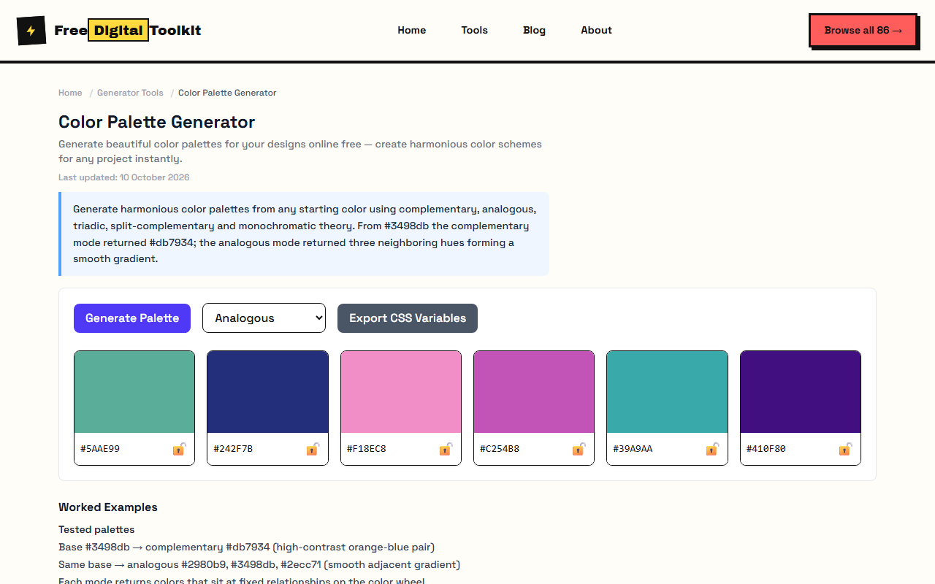This screenshot has width=935, height=584.
Task: Pick the pink #F18EC8 swatch
Action: 401,392
